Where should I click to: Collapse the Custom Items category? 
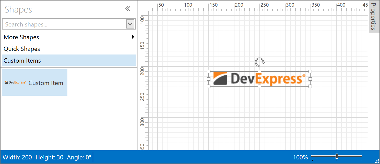click(x=22, y=60)
